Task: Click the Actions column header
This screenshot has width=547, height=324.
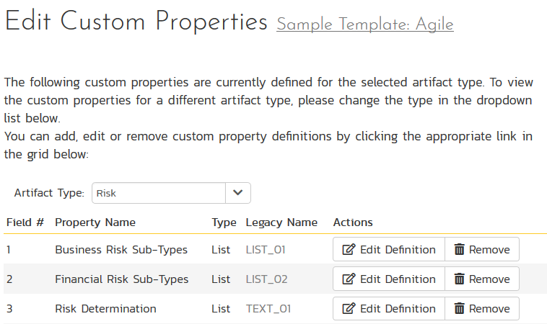Action: point(353,222)
